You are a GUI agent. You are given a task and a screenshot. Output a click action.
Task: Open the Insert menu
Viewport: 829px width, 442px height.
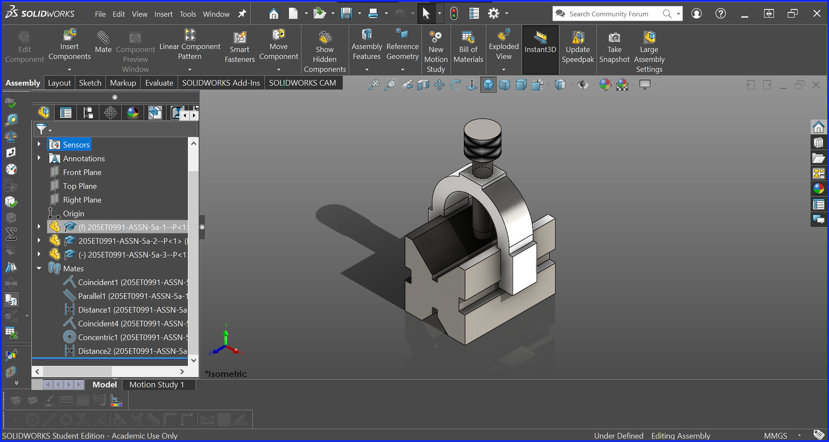coord(163,14)
